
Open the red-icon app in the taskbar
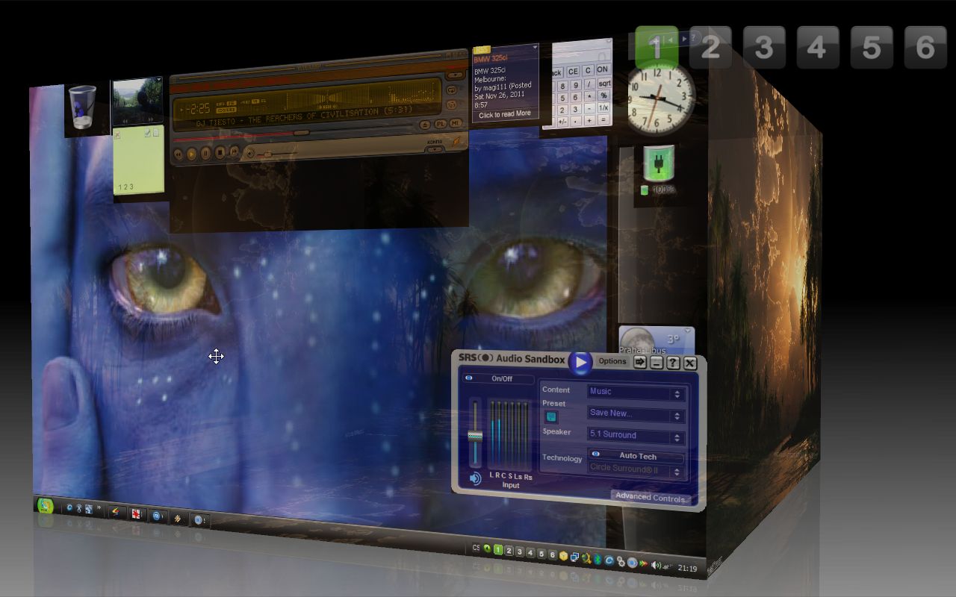[136, 513]
